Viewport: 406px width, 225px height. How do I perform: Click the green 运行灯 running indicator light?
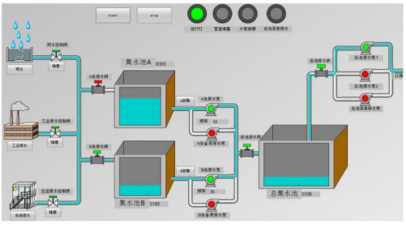coord(197,14)
